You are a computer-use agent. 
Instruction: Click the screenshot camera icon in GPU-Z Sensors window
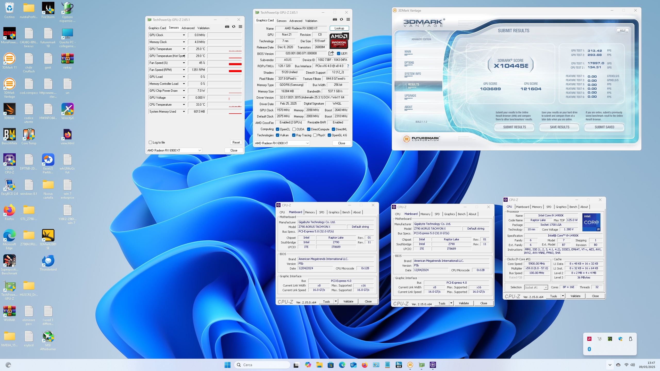coord(227,27)
